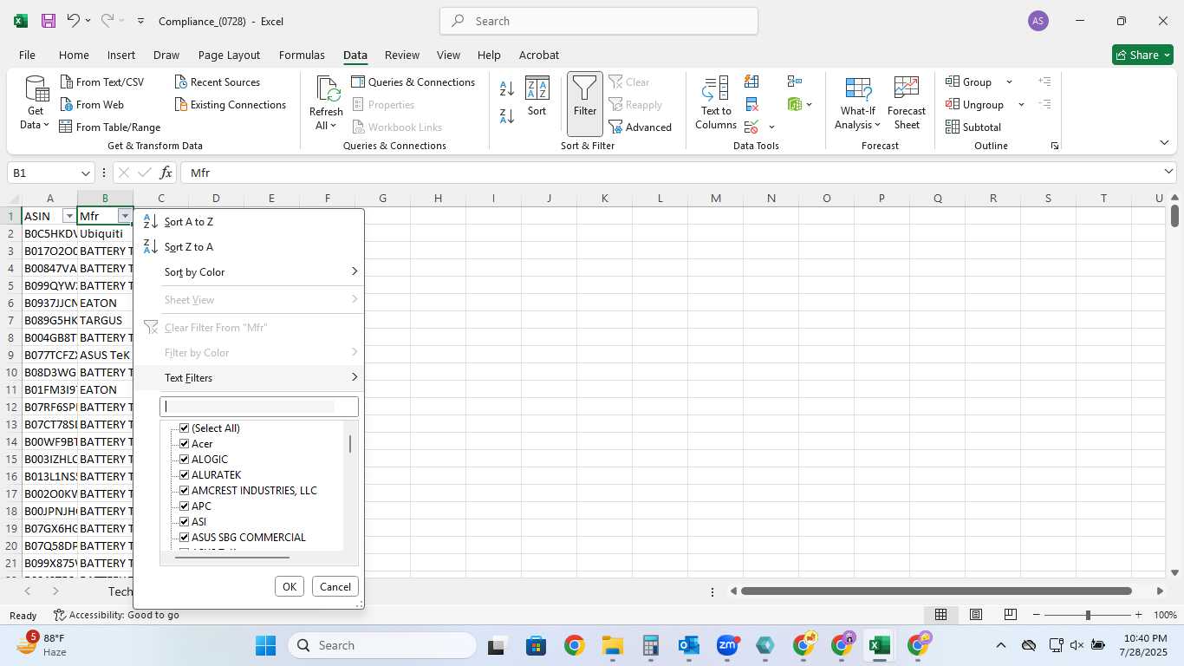Click the Data Model icon
The image size is (1184, 666).
coord(795,105)
